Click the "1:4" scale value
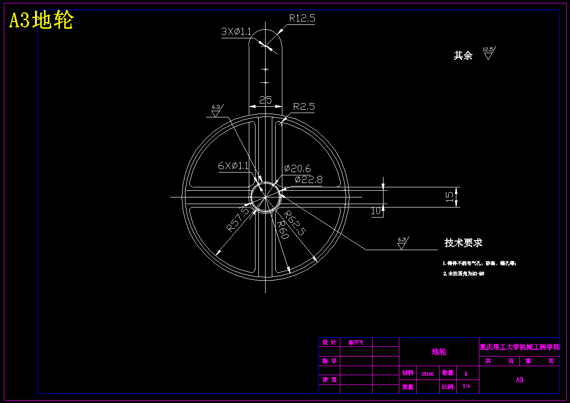 [x=466, y=386]
